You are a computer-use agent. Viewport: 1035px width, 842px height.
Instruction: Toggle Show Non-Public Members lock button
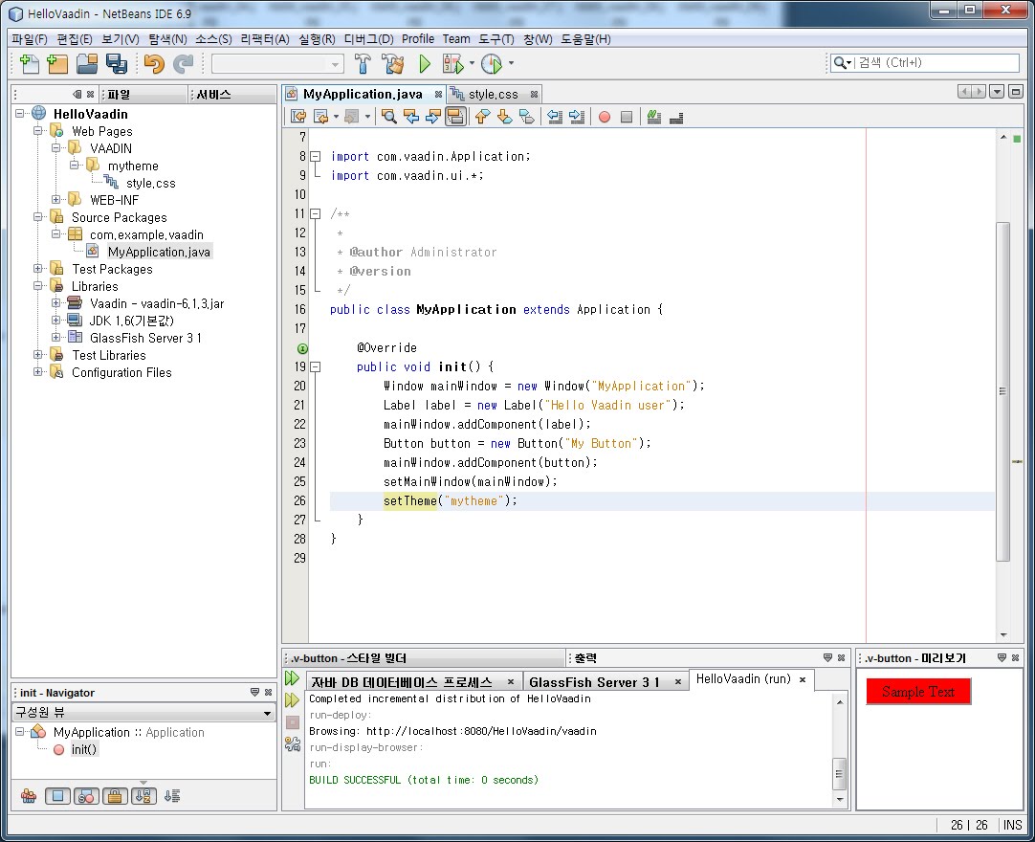click(x=115, y=796)
